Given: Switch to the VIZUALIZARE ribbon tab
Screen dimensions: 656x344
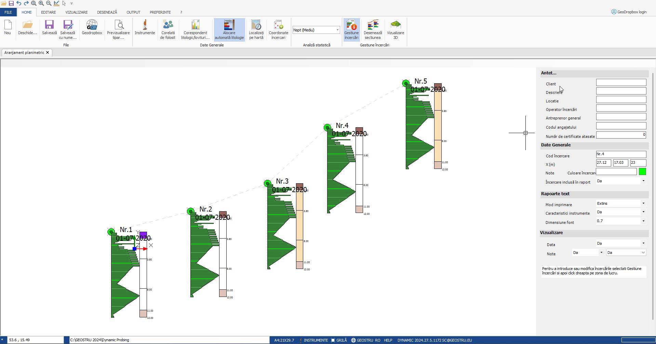Looking at the screenshot, I should [76, 12].
